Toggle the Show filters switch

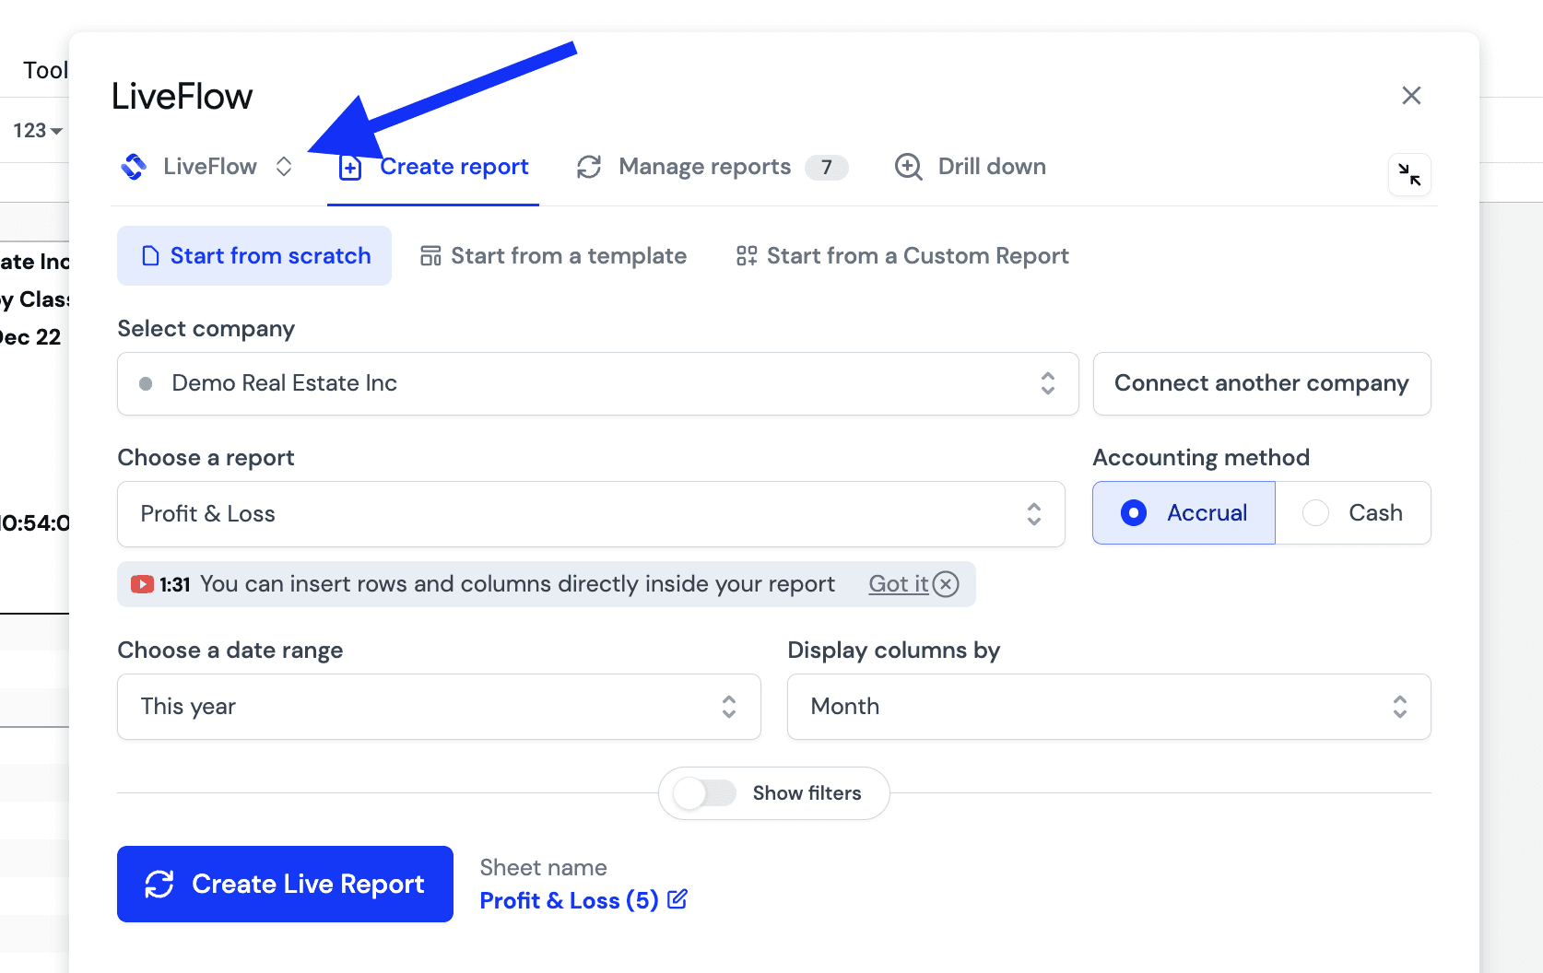704,793
